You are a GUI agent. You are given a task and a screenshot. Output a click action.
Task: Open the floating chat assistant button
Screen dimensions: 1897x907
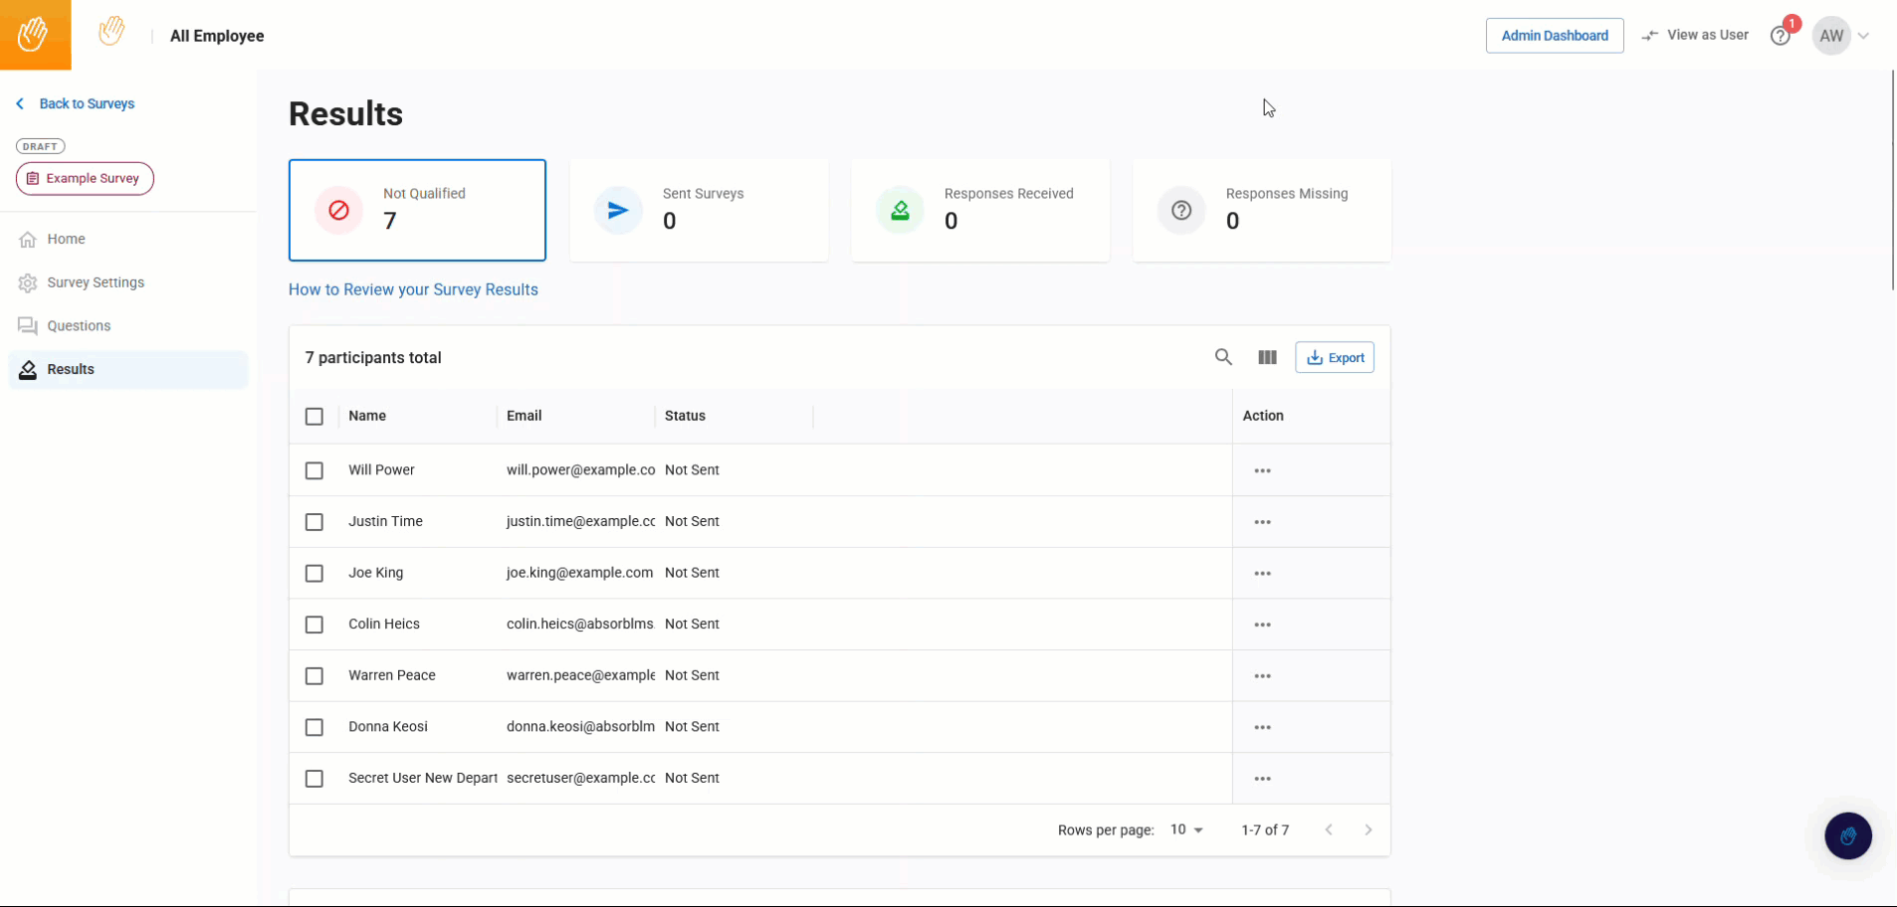pos(1847,835)
